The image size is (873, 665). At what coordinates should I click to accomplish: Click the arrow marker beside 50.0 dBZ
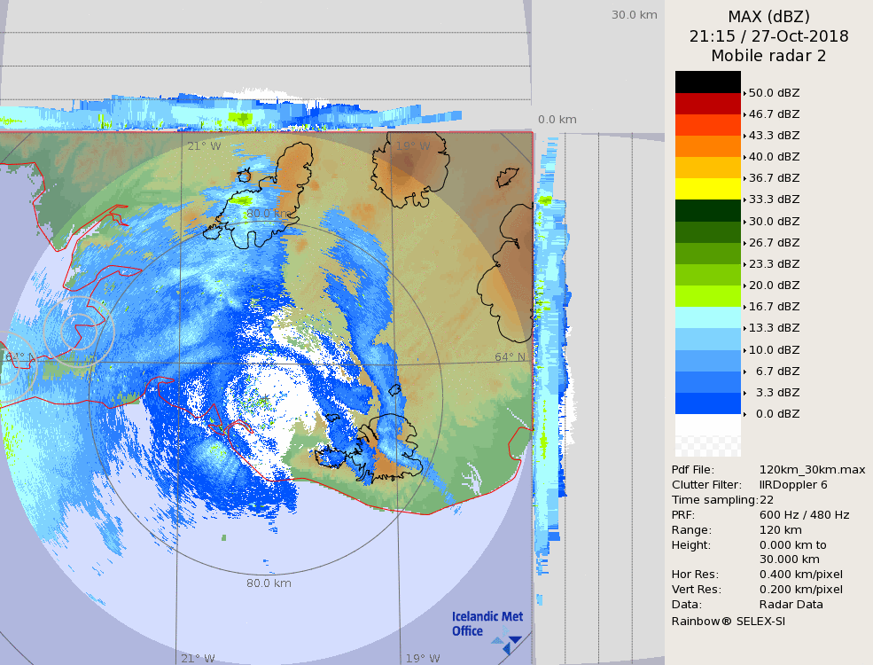[x=744, y=93]
